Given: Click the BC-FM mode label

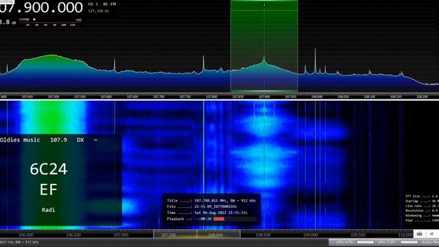Looking at the screenshot, I should tap(110, 4).
